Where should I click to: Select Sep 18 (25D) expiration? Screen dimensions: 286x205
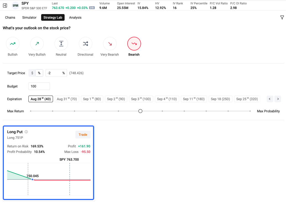tap(220, 99)
